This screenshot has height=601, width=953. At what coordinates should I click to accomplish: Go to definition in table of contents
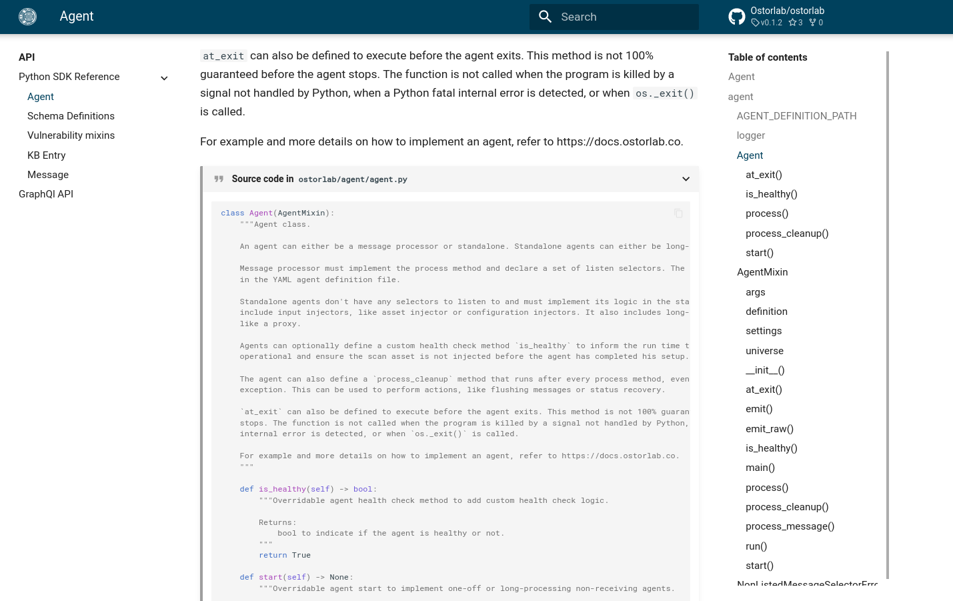click(766, 312)
